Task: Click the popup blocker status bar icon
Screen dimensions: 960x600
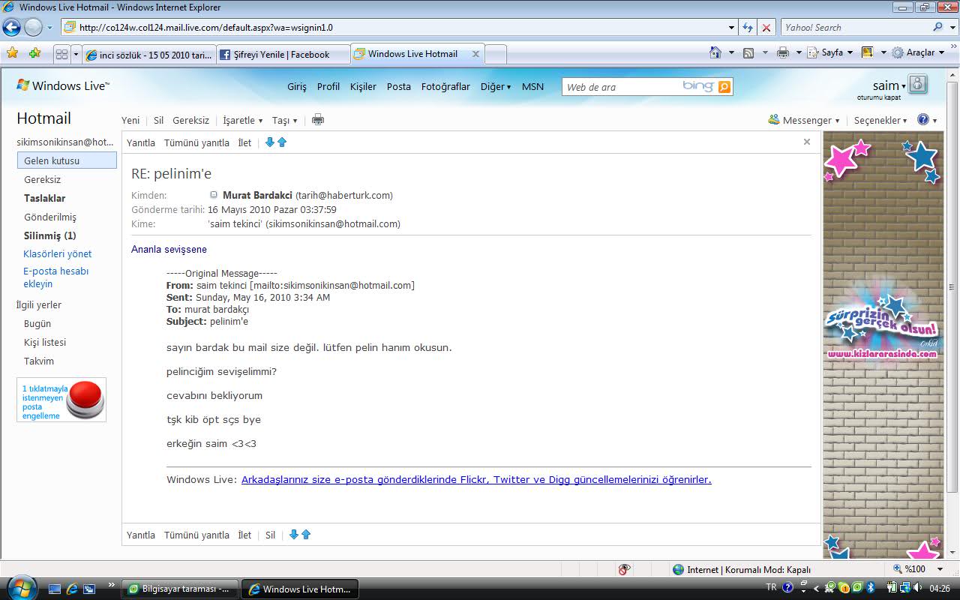Action: (x=624, y=570)
